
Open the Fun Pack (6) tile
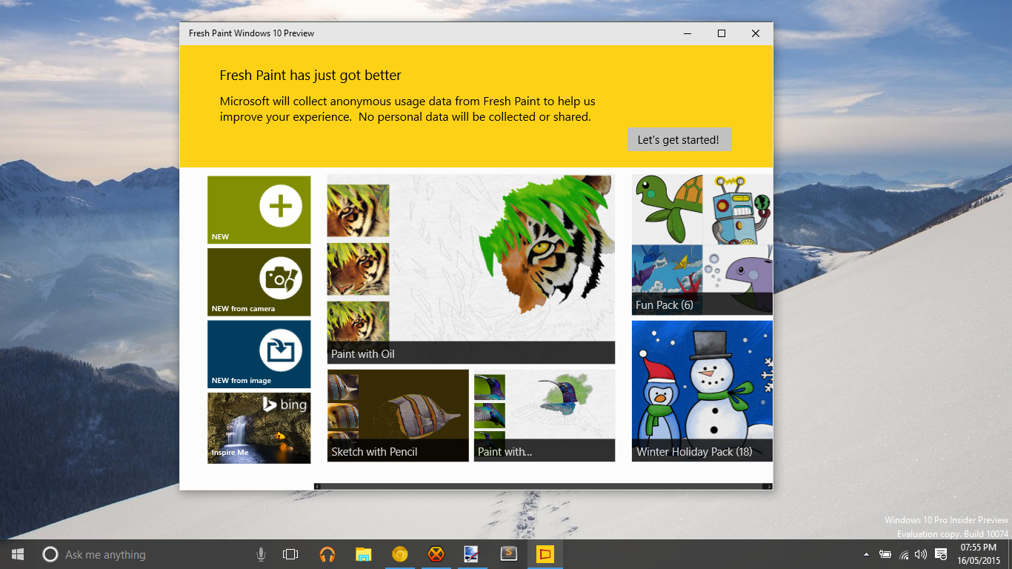point(702,244)
